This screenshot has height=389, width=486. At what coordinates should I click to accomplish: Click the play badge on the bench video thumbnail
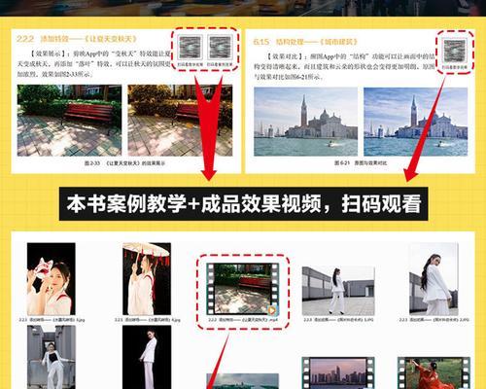click(272, 310)
